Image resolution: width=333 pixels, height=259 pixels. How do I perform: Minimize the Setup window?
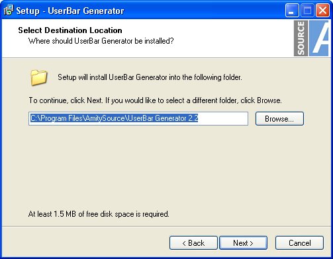292,10
